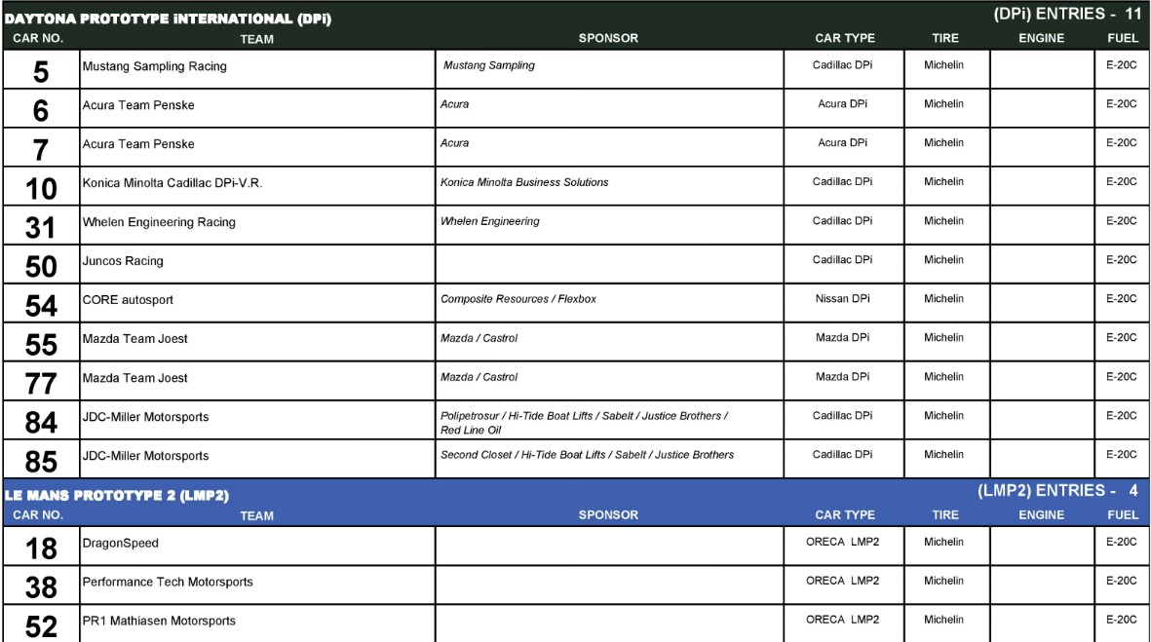Select "Mazda Team Joest" in car 77 row
The height and width of the screenshot is (642, 1151).
click(x=135, y=378)
